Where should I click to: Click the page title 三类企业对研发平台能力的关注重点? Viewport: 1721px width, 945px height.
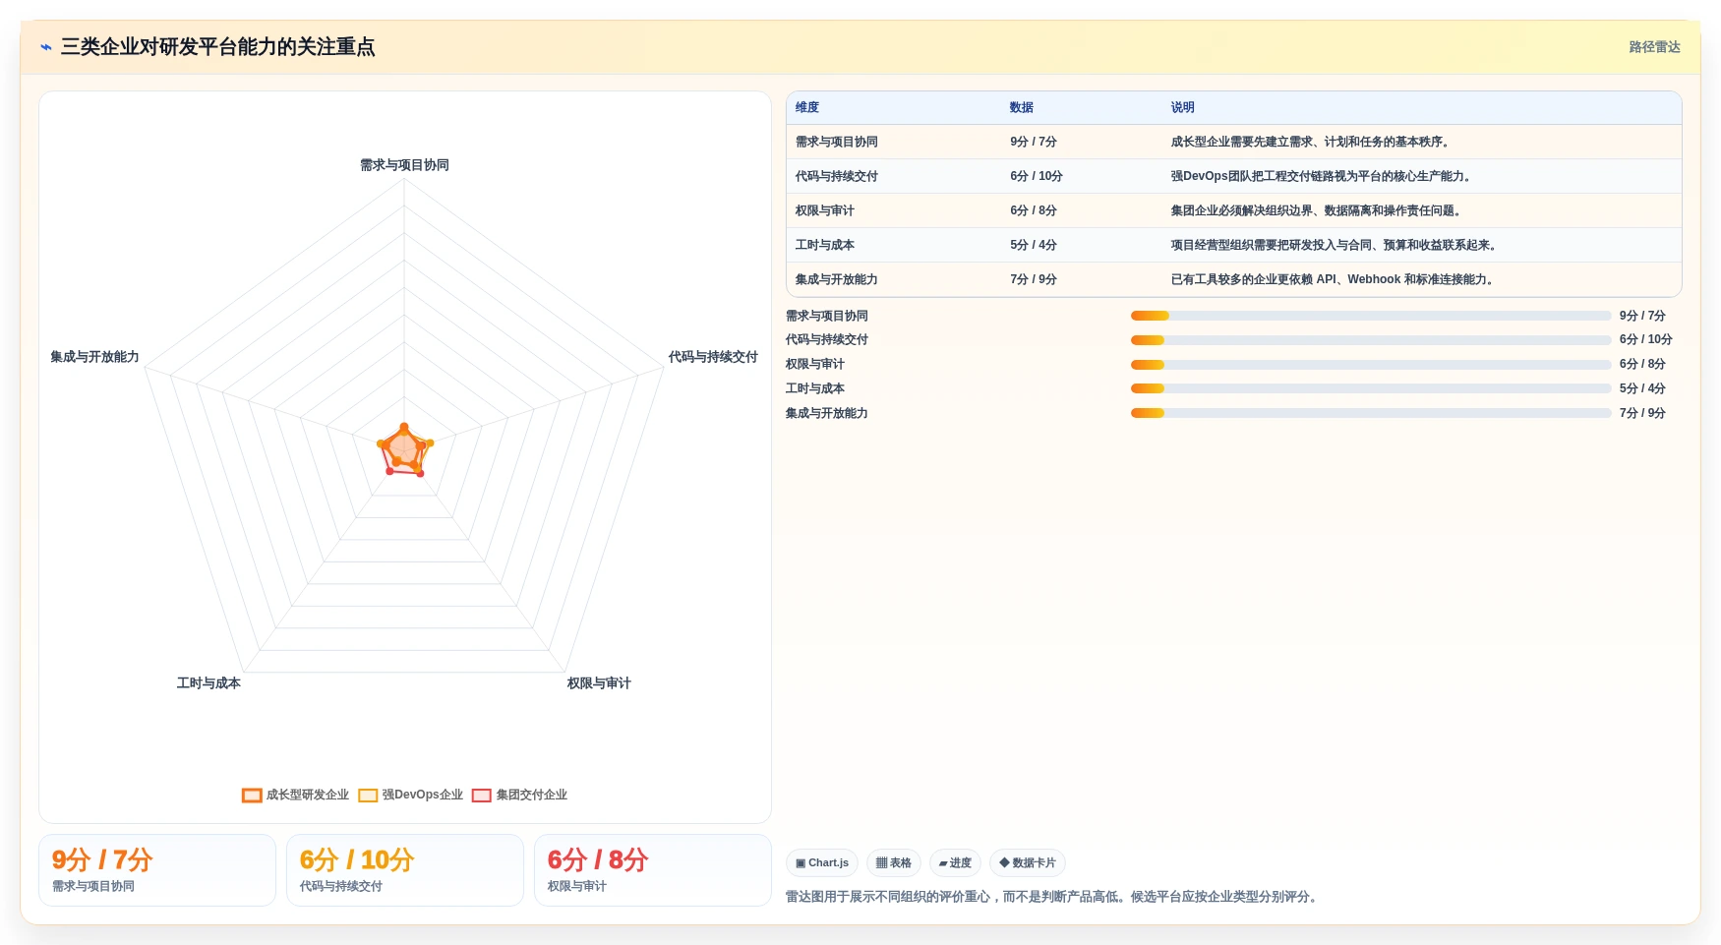[217, 47]
